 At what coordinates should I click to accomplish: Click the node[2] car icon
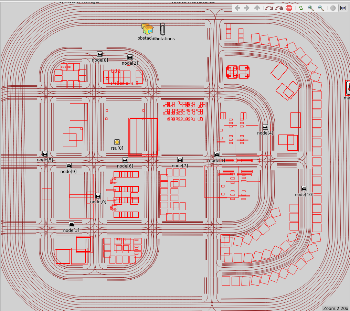coord(130,57)
